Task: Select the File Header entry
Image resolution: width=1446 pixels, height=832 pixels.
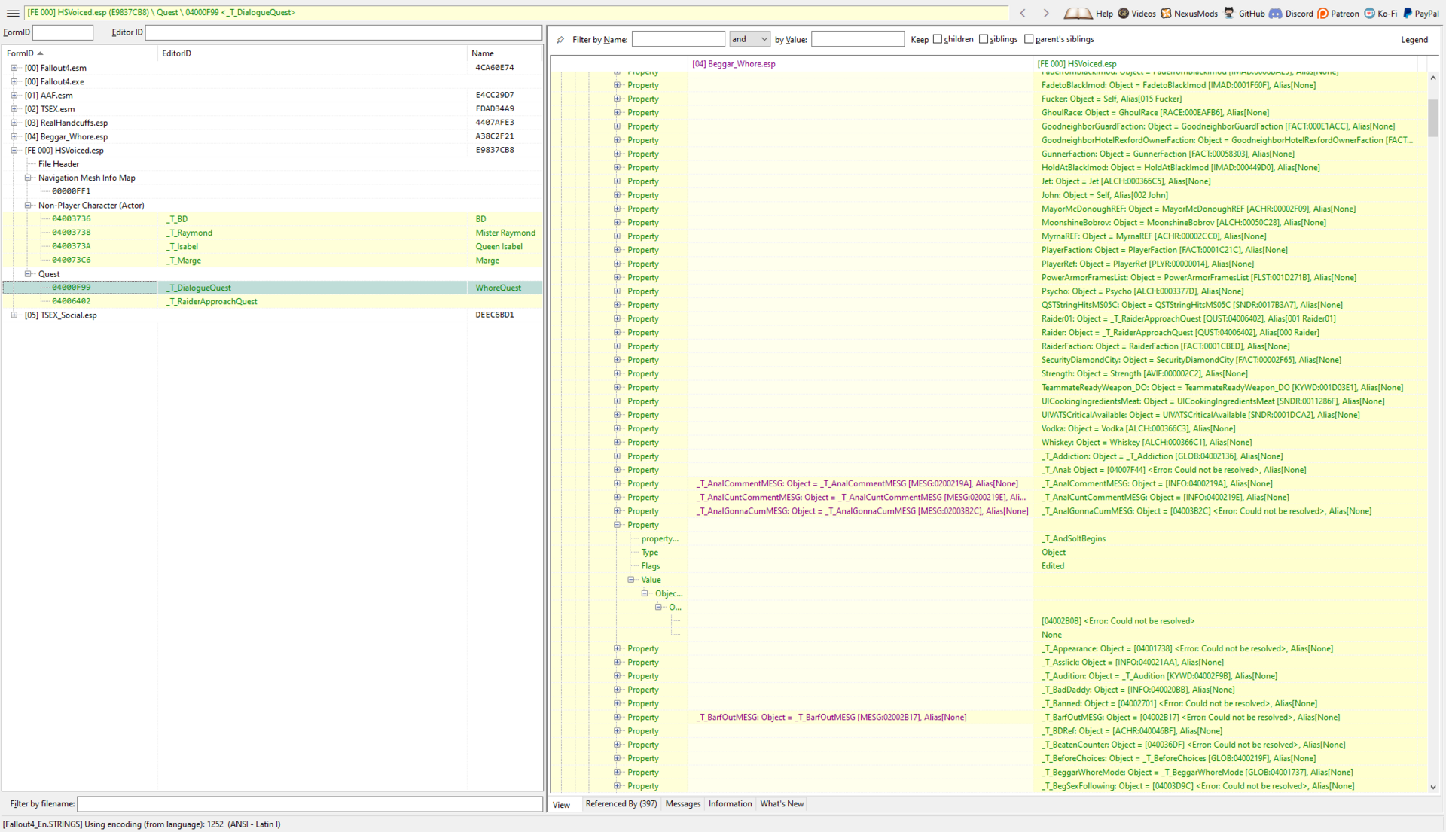Action: [59, 164]
